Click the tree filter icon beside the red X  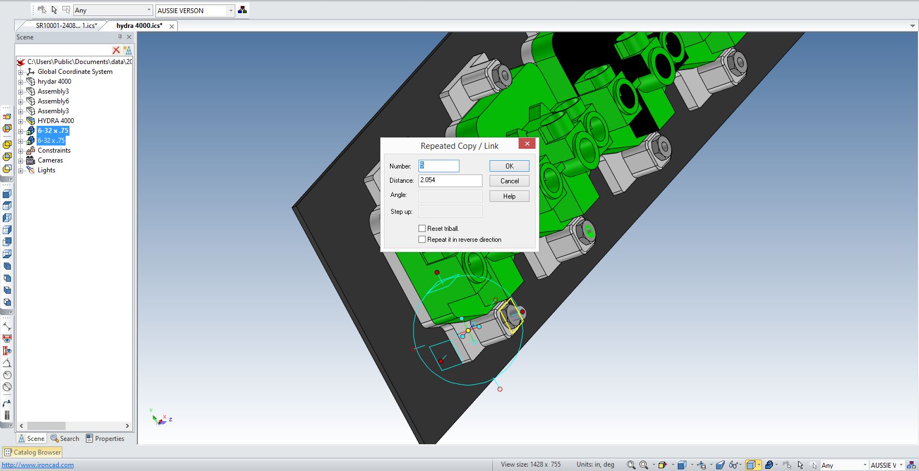tap(127, 50)
